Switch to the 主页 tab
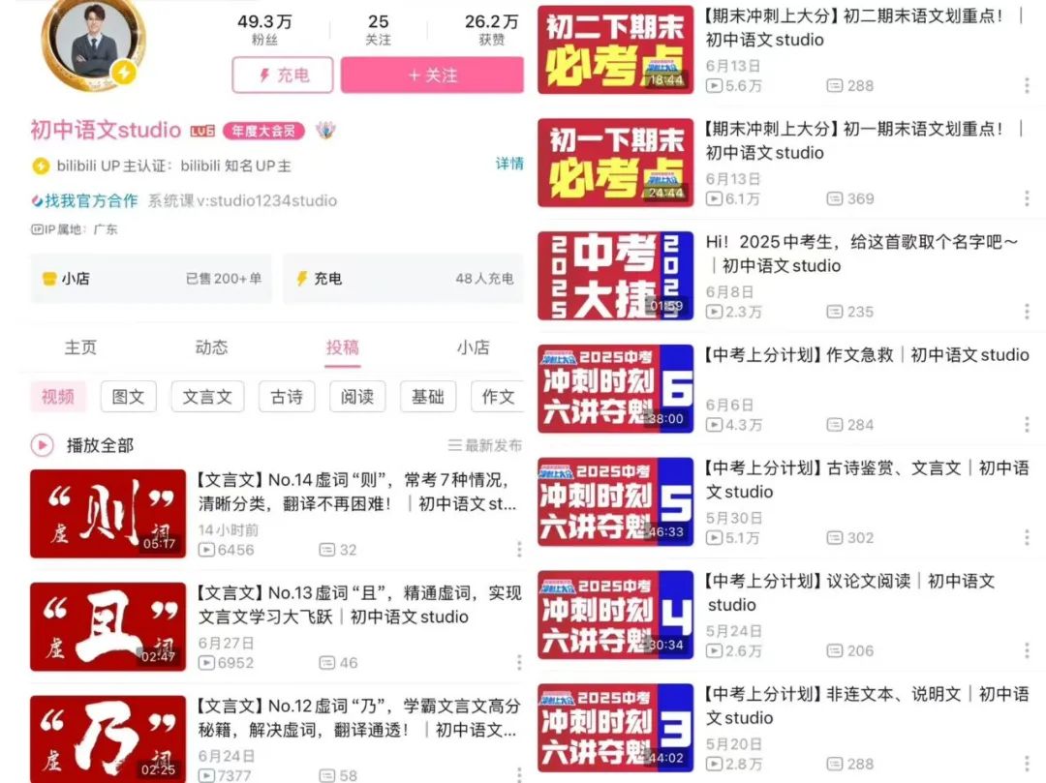Viewport: 1046px width, 783px height. click(x=80, y=347)
